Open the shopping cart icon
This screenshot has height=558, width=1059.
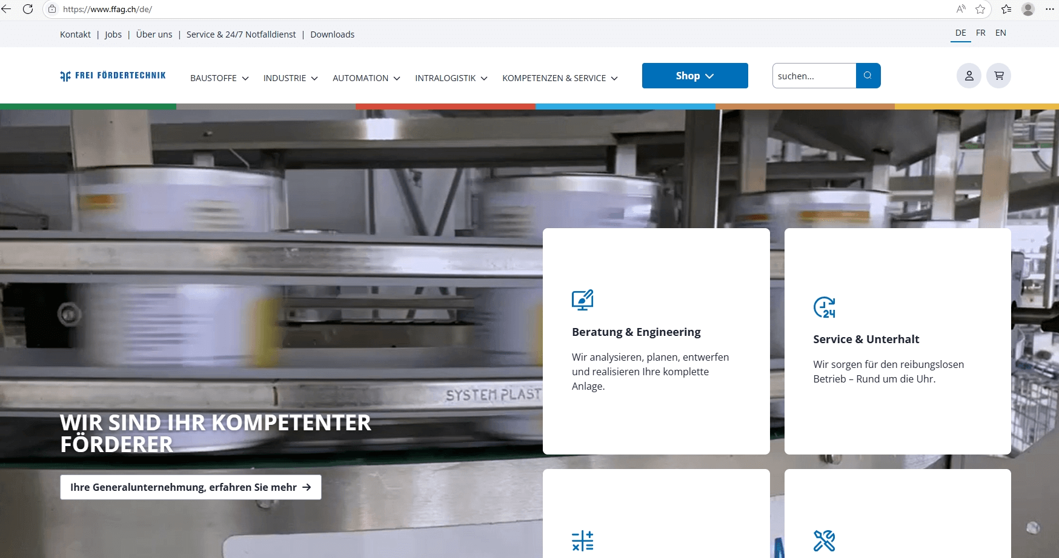click(998, 76)
